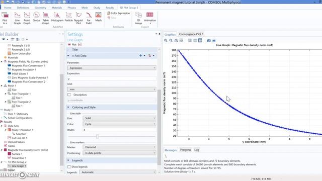The height and width of the screenshot is (181, 322).
Task: Click zoom extents icon in Graphics toolbar
Action: 181,40
